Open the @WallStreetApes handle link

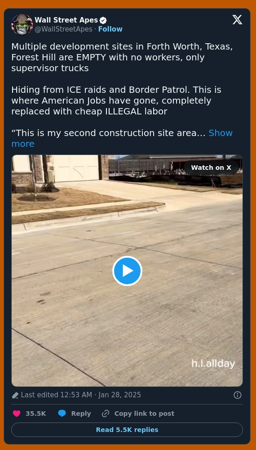(63, 29)
